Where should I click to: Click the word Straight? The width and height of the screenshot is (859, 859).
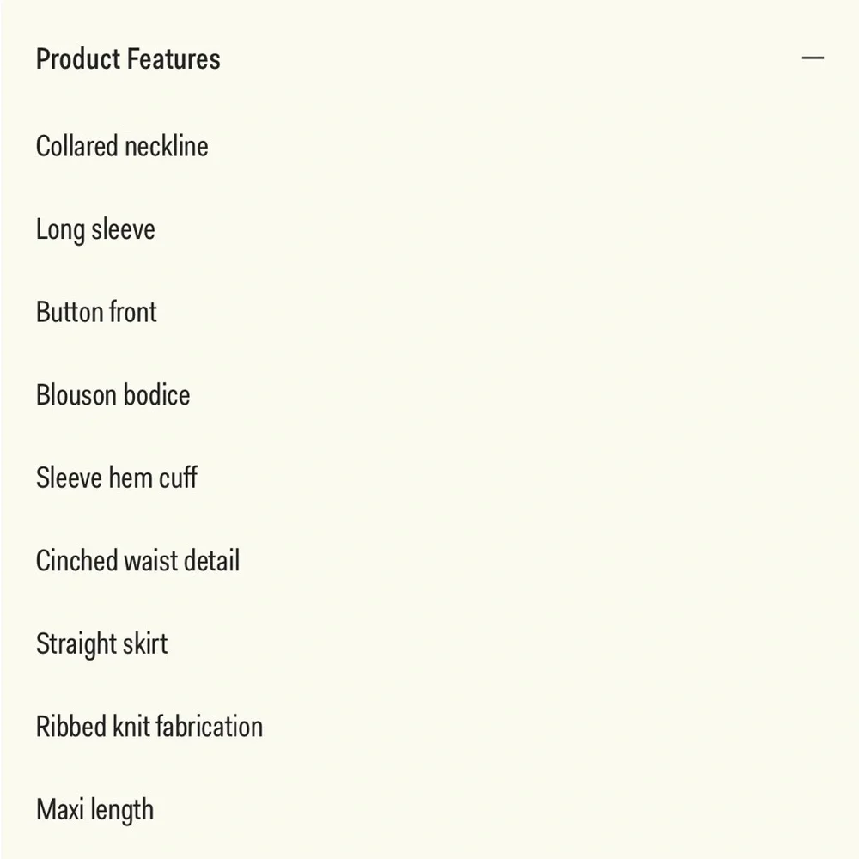click(76, 643)
